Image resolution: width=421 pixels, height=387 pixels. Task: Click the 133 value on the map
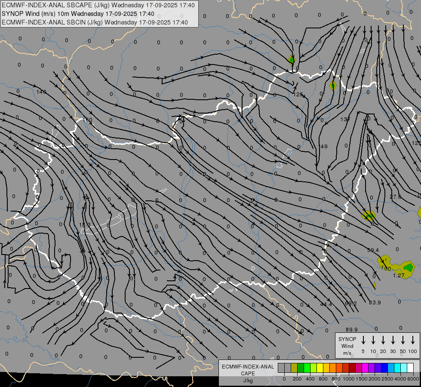point(345,119)
